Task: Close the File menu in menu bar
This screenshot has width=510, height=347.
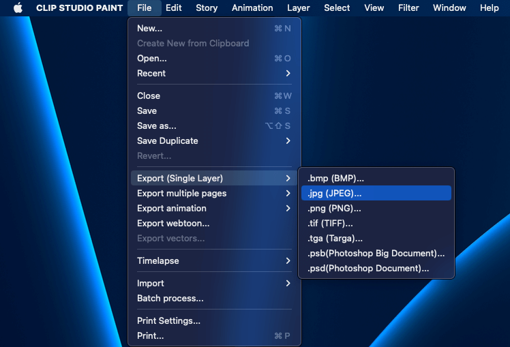Action: 145,7
